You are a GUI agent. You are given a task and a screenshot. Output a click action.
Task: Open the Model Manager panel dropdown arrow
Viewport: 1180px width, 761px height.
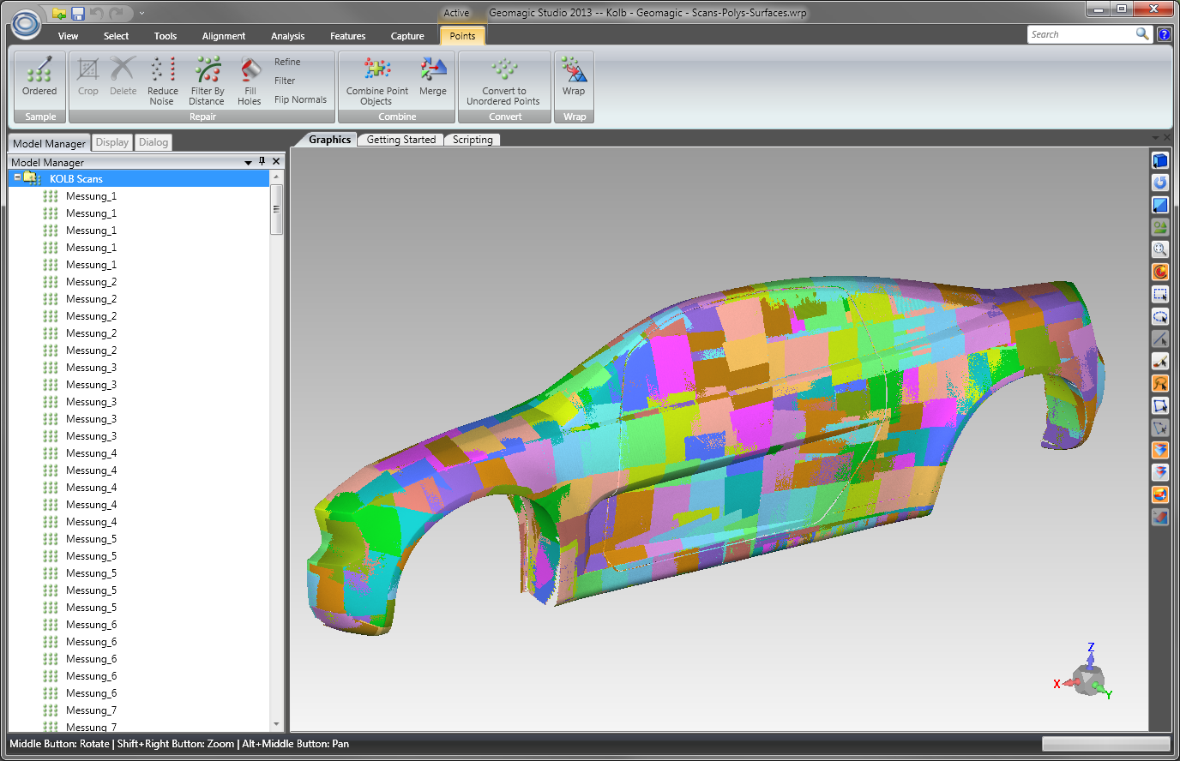(249, 162)
